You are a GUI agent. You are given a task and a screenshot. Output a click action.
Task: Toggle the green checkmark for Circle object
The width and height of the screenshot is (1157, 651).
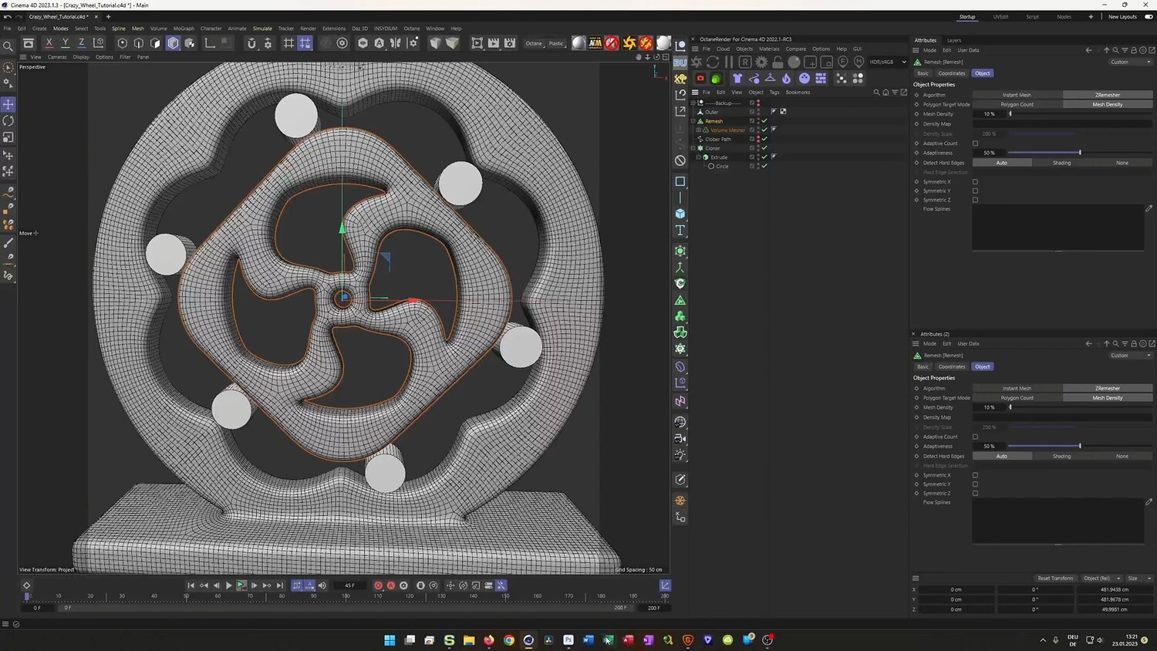tap(764, 166)
